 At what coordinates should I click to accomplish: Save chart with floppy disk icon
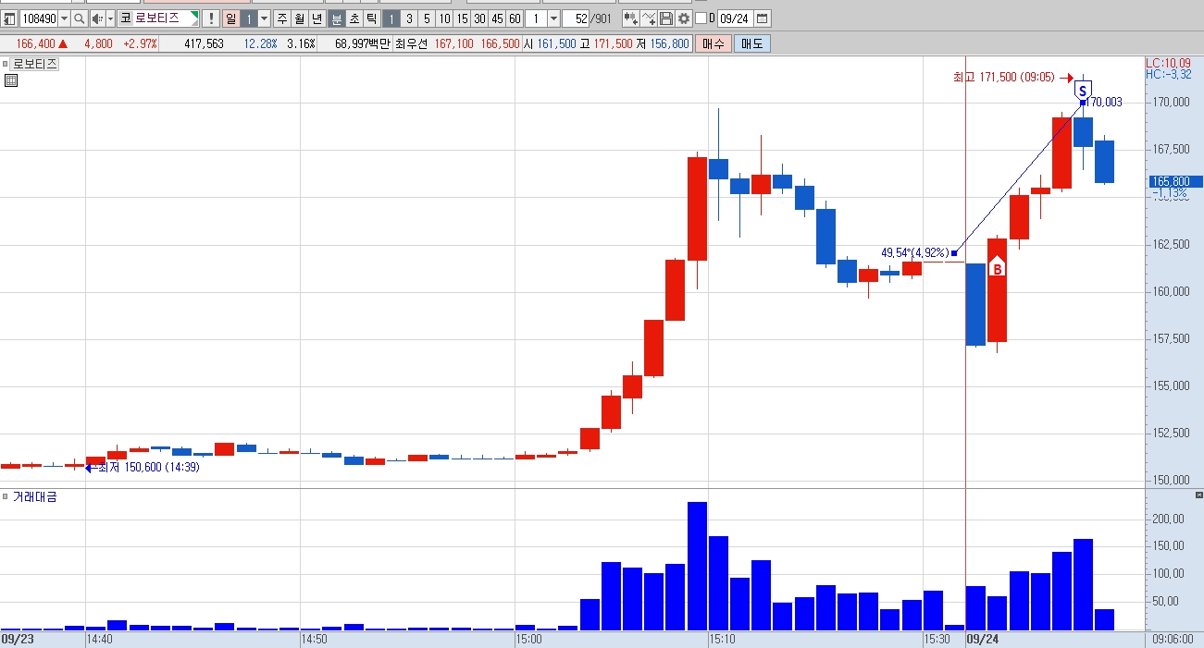click(666, 18)
